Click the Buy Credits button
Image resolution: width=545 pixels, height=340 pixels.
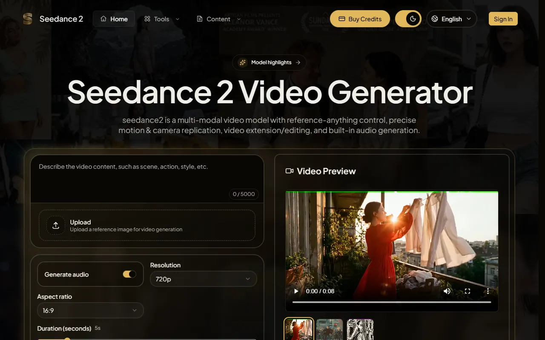360,19
